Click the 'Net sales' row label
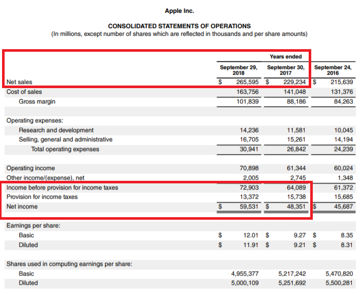This screenshot has width=362, height=294. [x=19, y=82]
